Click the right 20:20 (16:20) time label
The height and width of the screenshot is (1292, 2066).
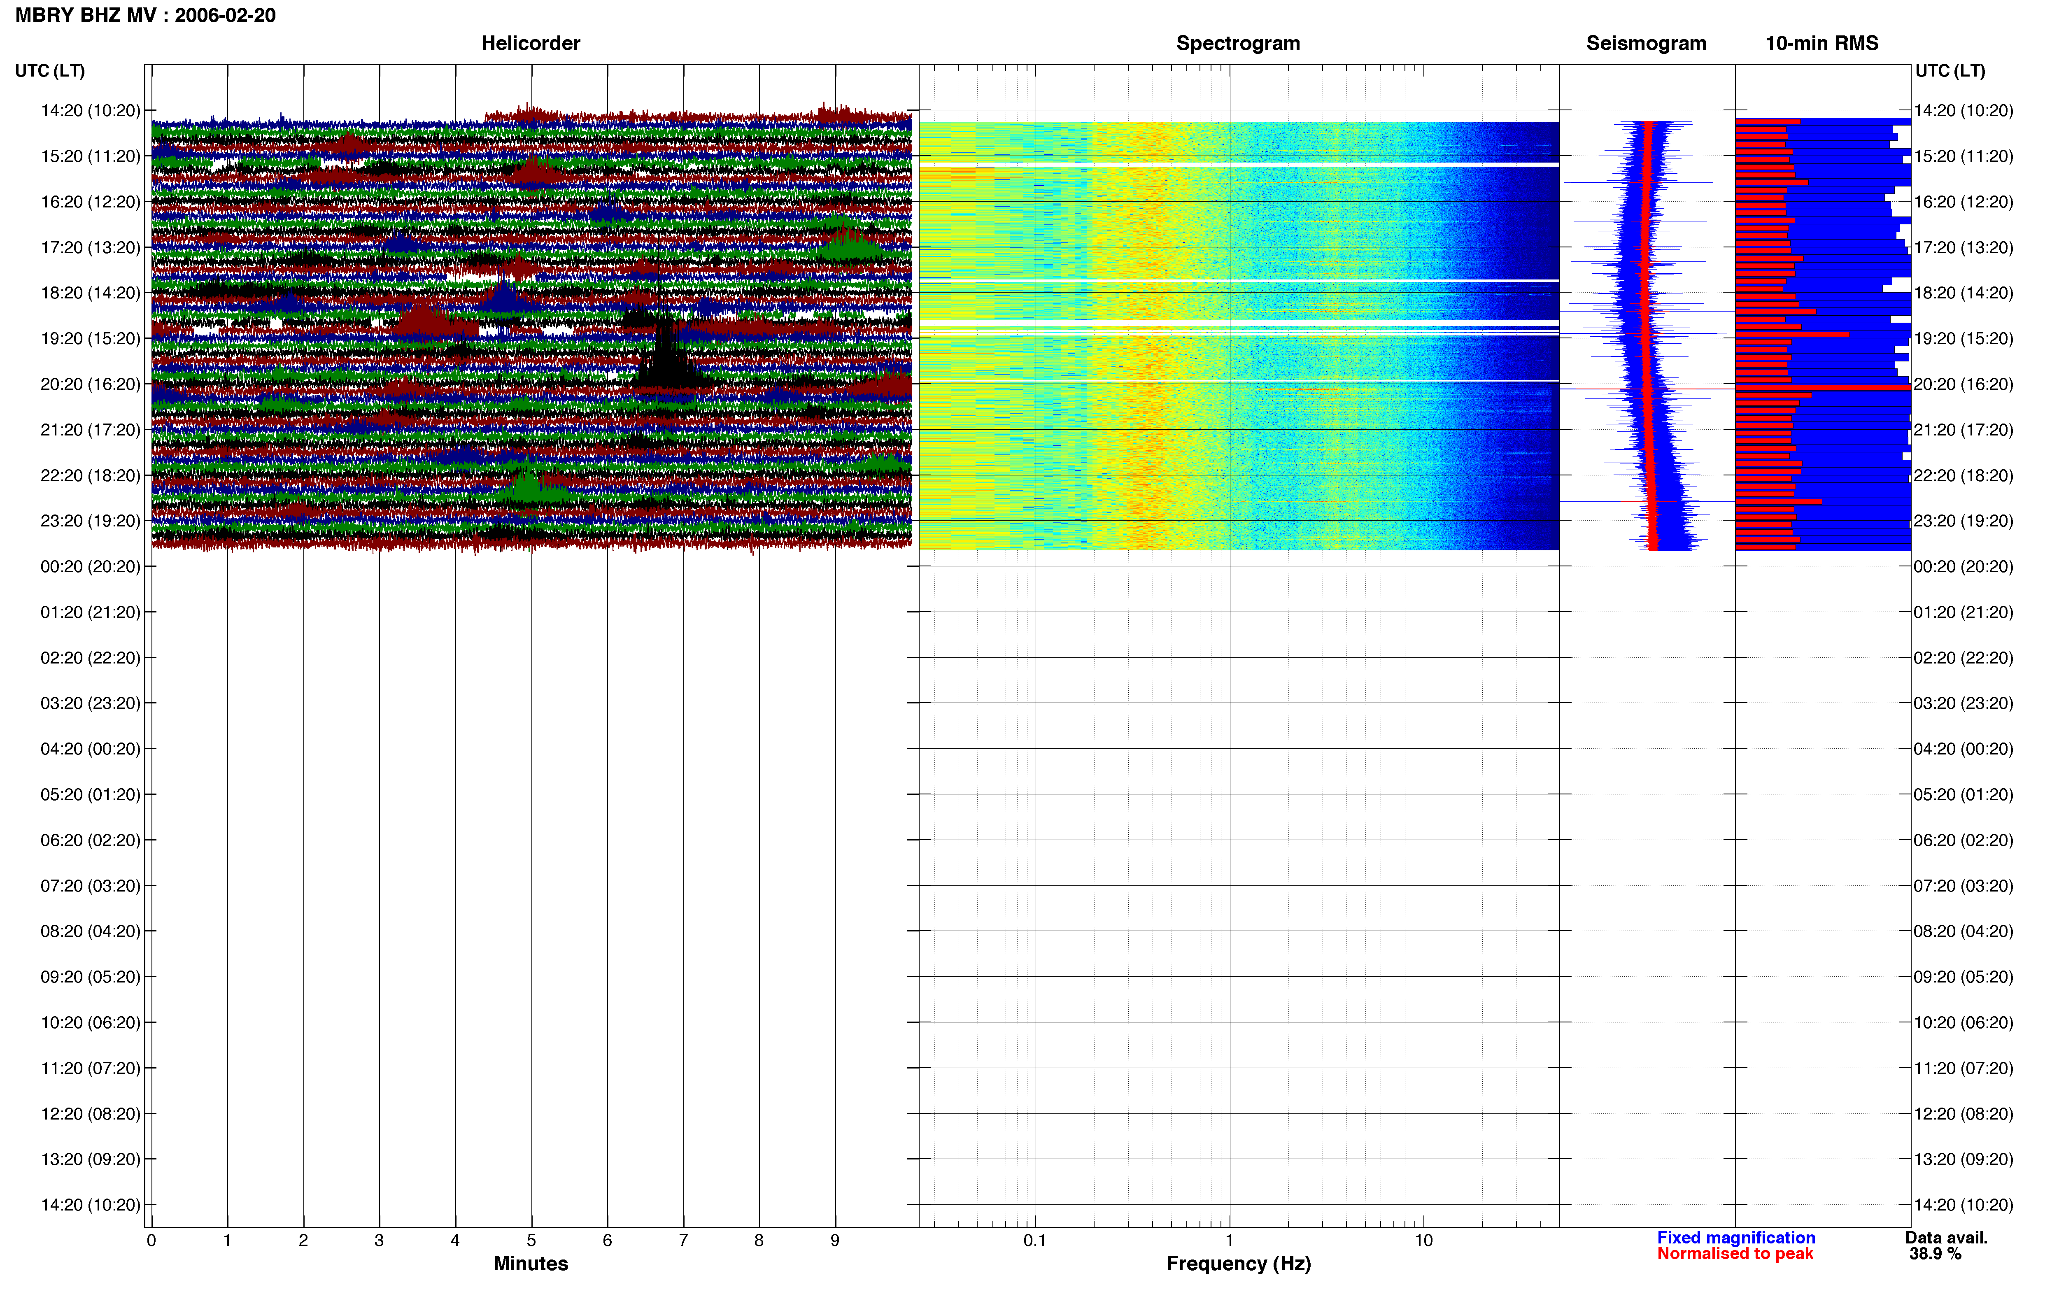(x=1964, y=384)
